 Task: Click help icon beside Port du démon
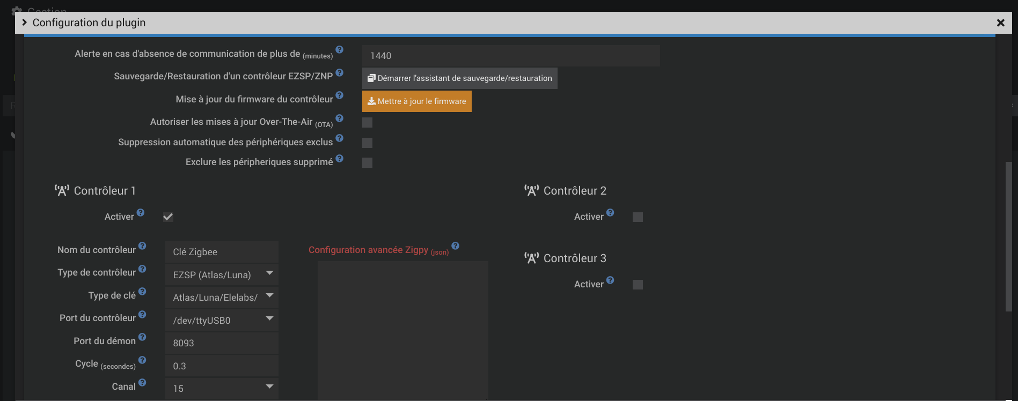click(x=142, y=337)
